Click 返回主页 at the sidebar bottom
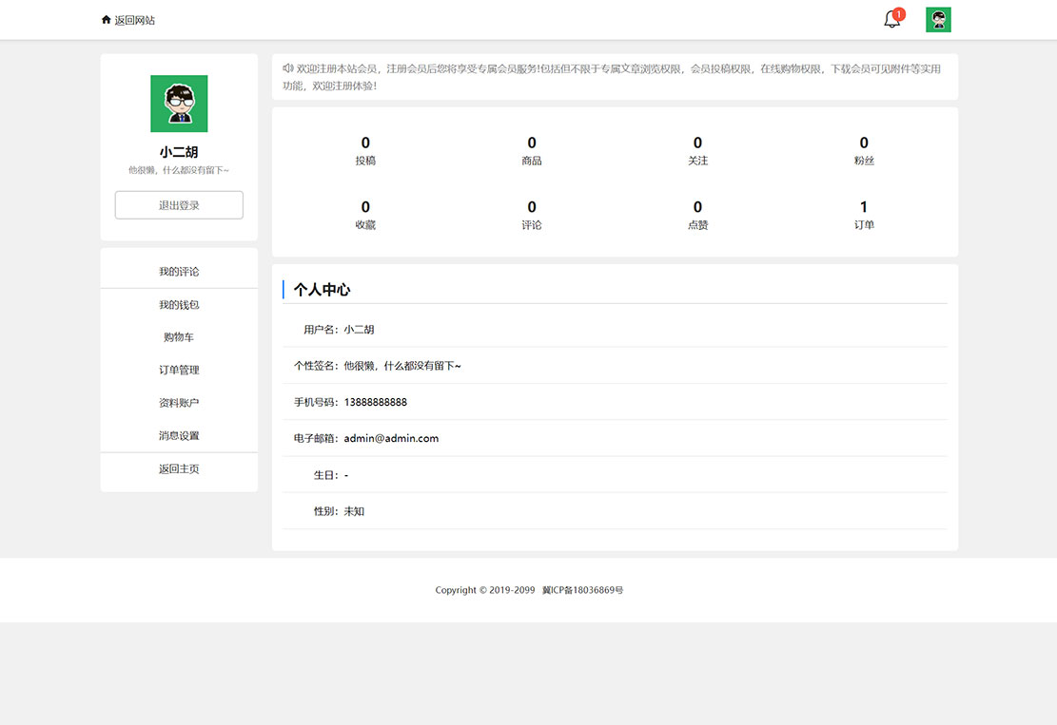This screenshot has width=1057, height=725. point(178,467)
